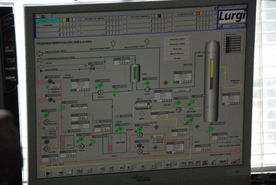The image size is (276, 185).
Task: Select pump symbol 10G17A
Action: (140, 135)
